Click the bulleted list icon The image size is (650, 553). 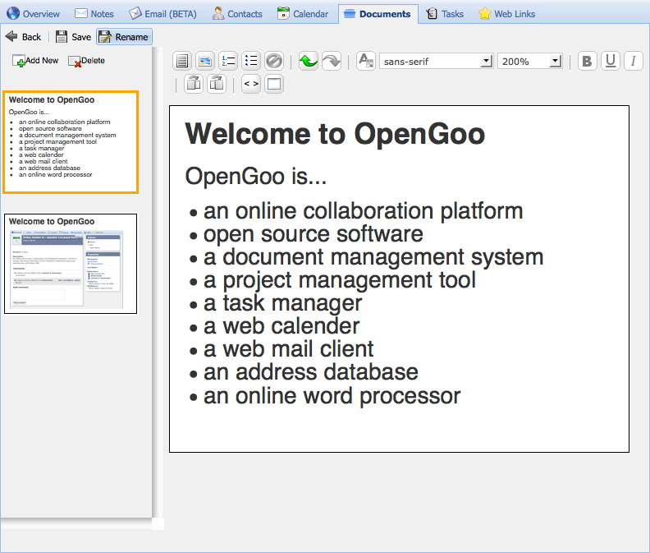[x=251, y=61]
